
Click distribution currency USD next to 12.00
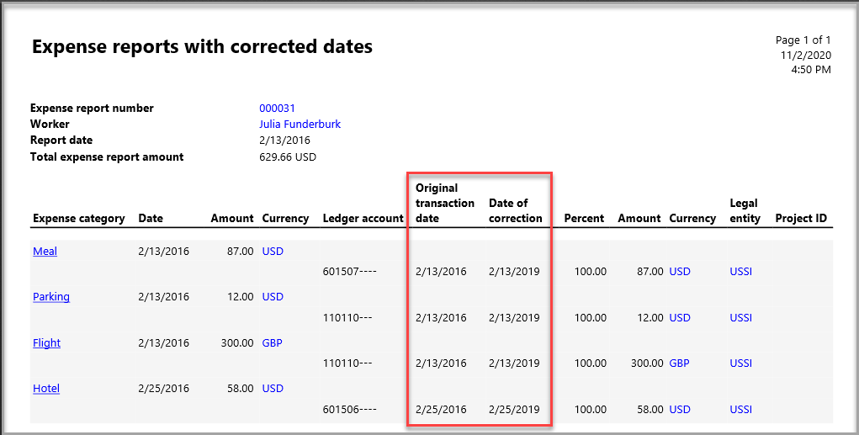680,318
